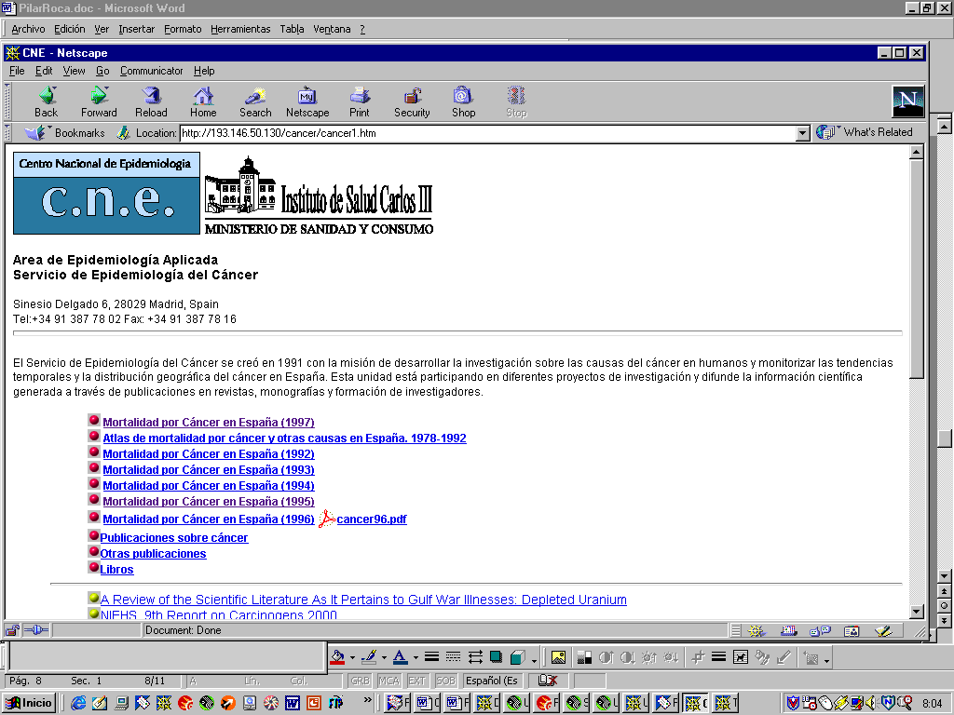Open the fill color dropdown arrow
Image resolution: width=954 pixels, height=715 pixels.
(352, 657)
